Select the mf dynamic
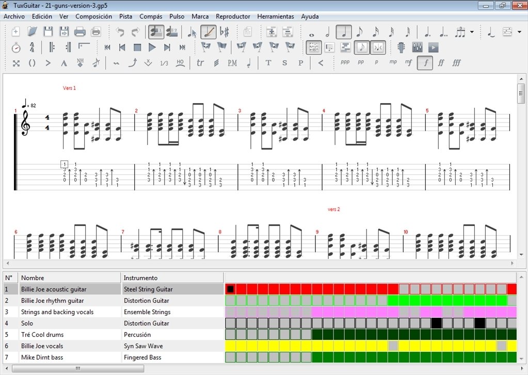Viewport: 528px width, 375px height. point(408,63)
